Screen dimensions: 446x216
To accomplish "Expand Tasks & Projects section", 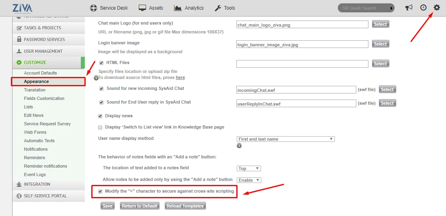I will pos(48,28).
